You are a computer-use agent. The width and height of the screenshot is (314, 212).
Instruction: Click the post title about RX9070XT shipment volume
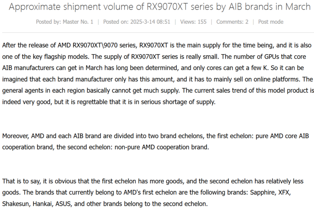coord(159,7)
